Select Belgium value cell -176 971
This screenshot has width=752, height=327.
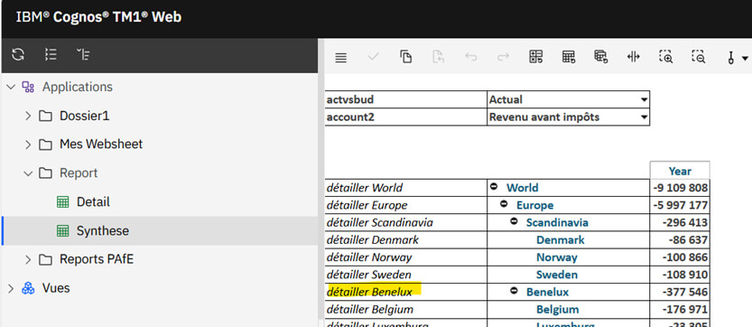point(680,309)
